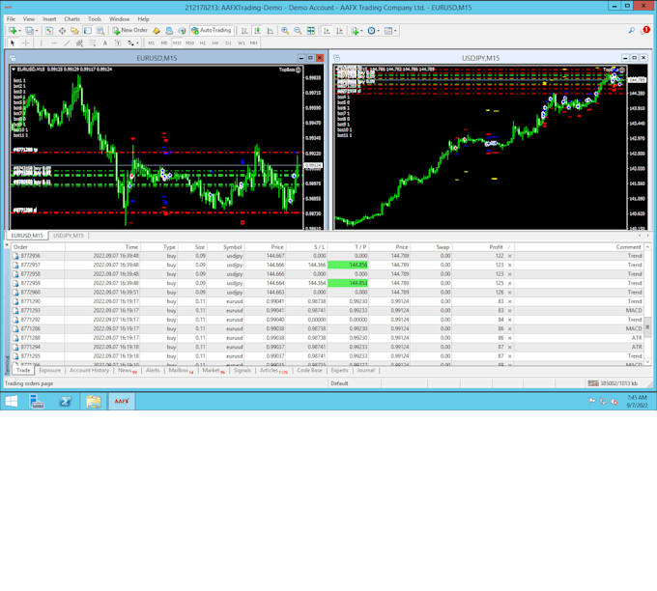This screenshot has height=591, width=657.
Task: Select the horizontal line drawing tool
Action: tap(54, 42)
